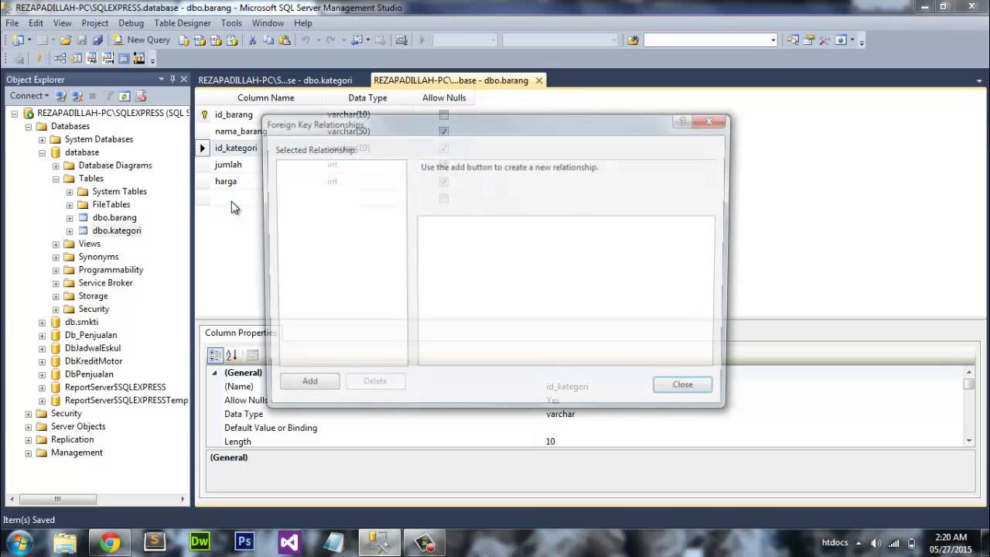990x557 pixels.
Task: Open Dreamweaver from the taskbar
Action: coord(200,542)
